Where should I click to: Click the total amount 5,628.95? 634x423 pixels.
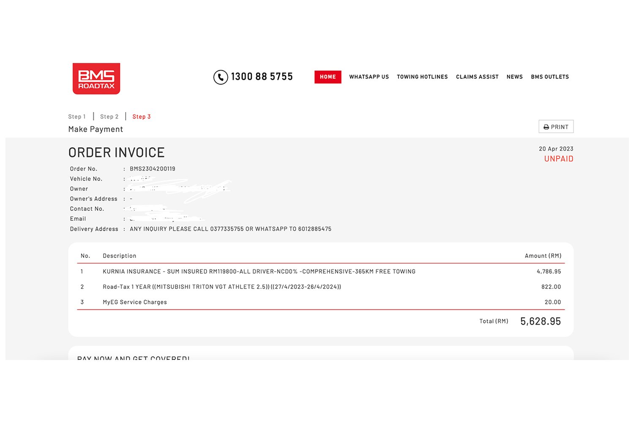pos(540,321)
